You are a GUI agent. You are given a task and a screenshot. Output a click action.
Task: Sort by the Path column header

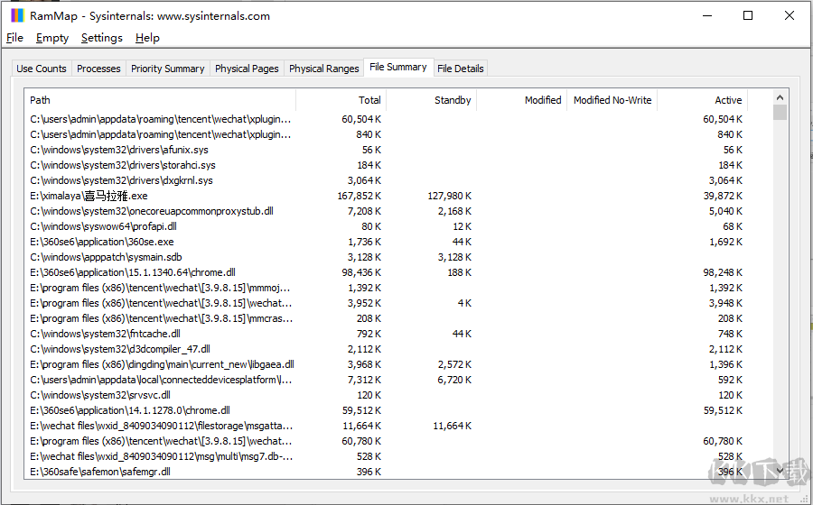(x=160, y=100)
